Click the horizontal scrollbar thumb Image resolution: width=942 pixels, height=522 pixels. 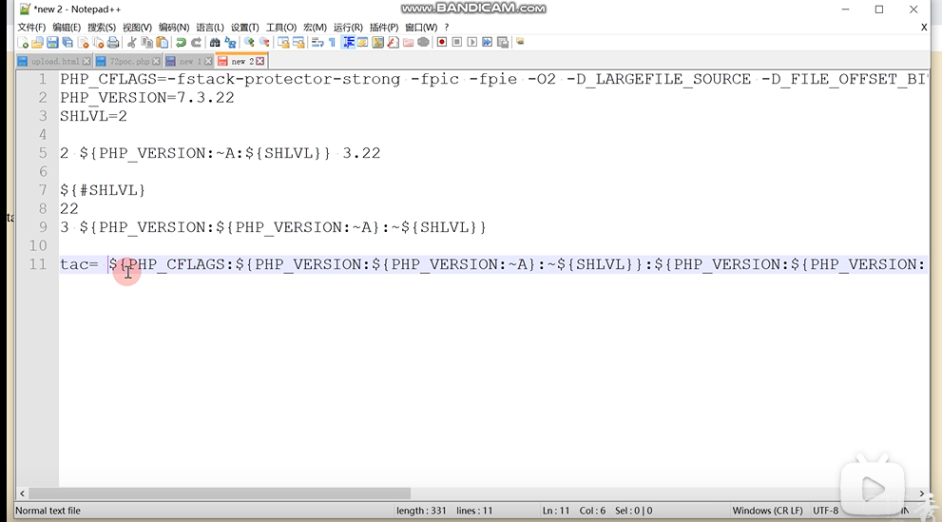pos(220,493)
